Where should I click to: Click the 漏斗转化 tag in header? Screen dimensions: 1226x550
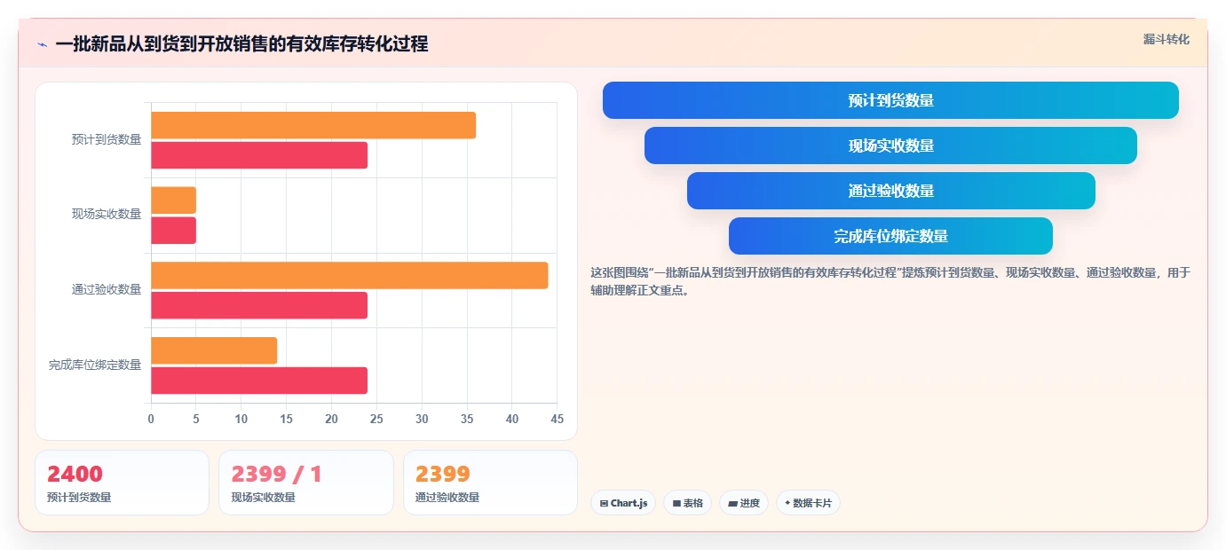[1166, 39]
